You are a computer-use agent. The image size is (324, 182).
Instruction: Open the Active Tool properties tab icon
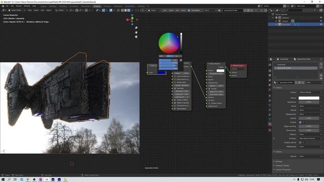click(x=270, y=65)
